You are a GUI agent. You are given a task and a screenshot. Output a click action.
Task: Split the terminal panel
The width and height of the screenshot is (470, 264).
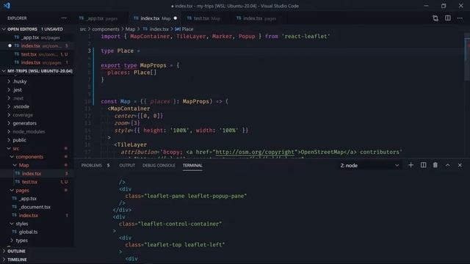(x=423, y=165)
